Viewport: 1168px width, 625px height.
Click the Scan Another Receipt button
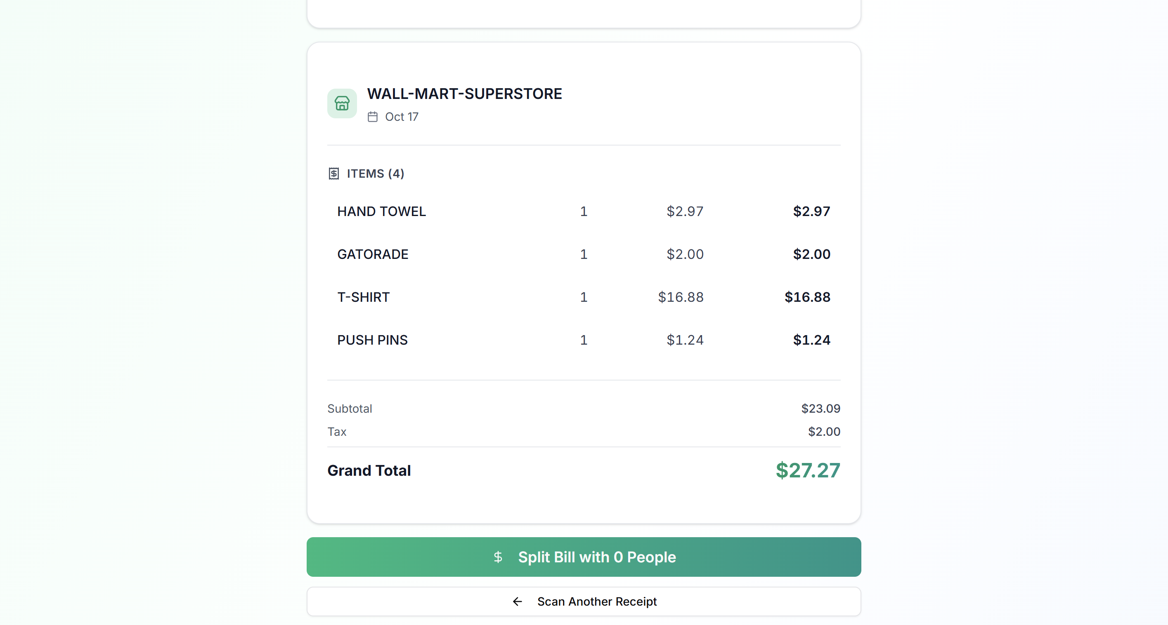click(x=584, y=602)
